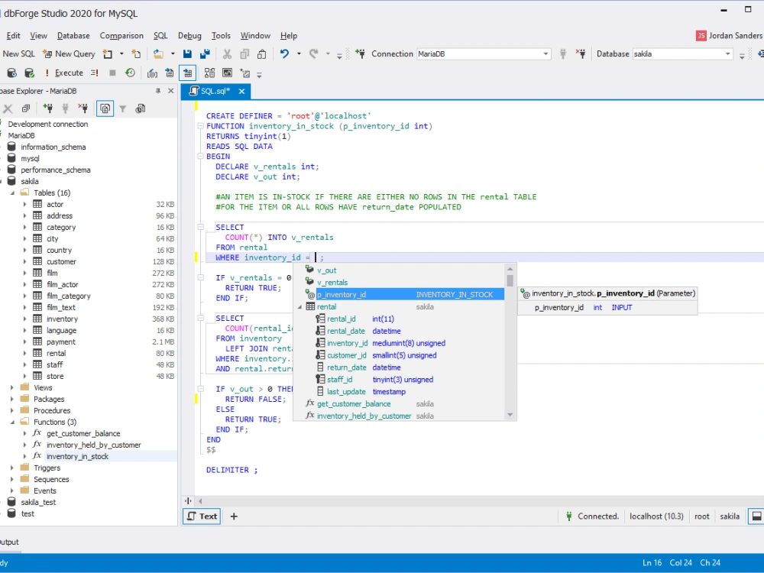
Task: Click the Open File folder icon
Action: click(x=158, y=54)
